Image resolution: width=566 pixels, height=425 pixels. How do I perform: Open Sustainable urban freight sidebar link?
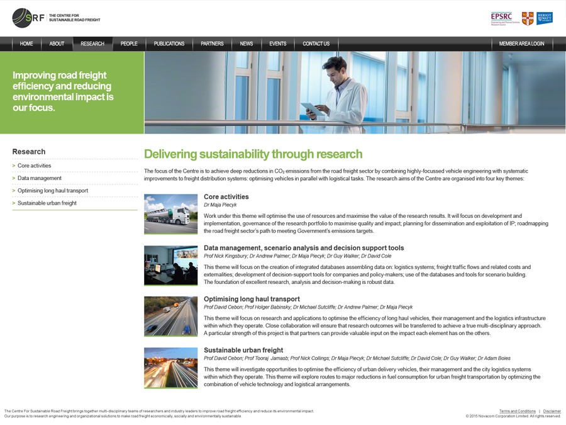coord(47,203)
